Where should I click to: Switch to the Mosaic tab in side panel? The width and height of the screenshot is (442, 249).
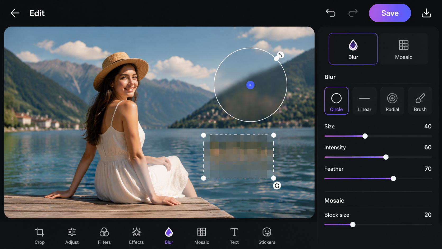403,49
